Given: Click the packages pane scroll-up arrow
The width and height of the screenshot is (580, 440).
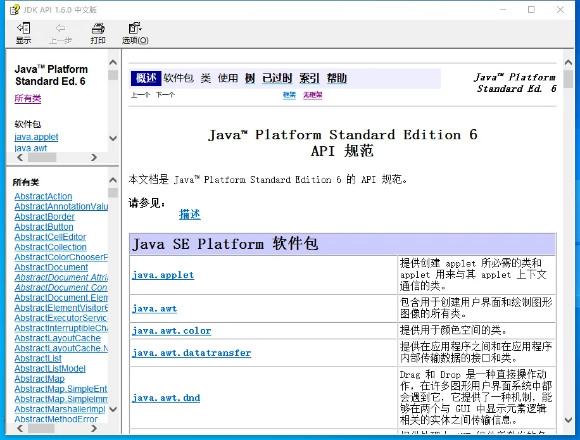Looking at the screenshot, I should tap(113, 63).
